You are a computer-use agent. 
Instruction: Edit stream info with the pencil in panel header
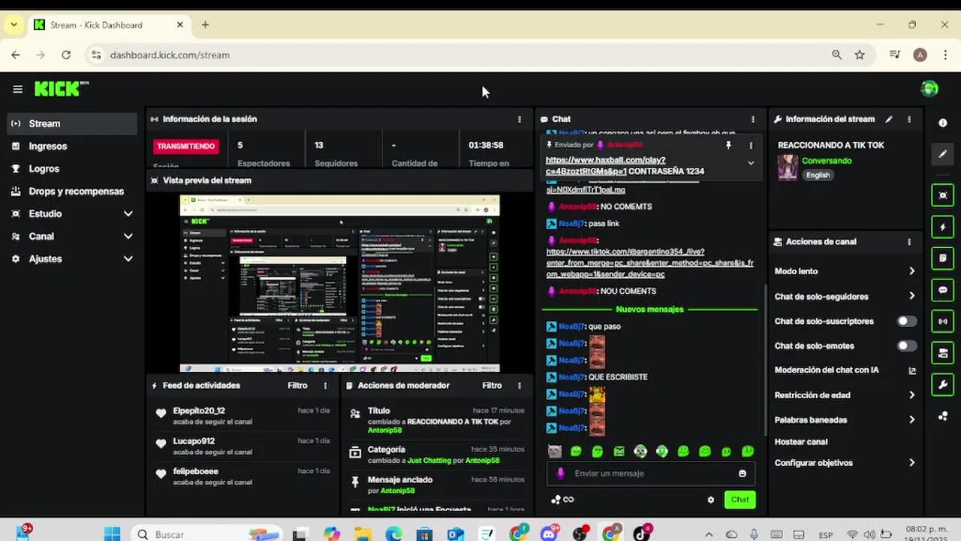pyautogui.click(x=889, y=119)
